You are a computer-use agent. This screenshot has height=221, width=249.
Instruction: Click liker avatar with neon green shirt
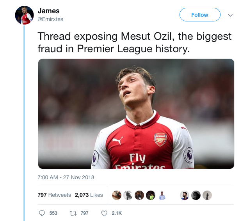[x=151, y=195]
